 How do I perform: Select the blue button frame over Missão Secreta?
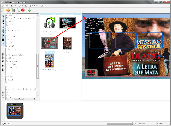tap(152, 40)
